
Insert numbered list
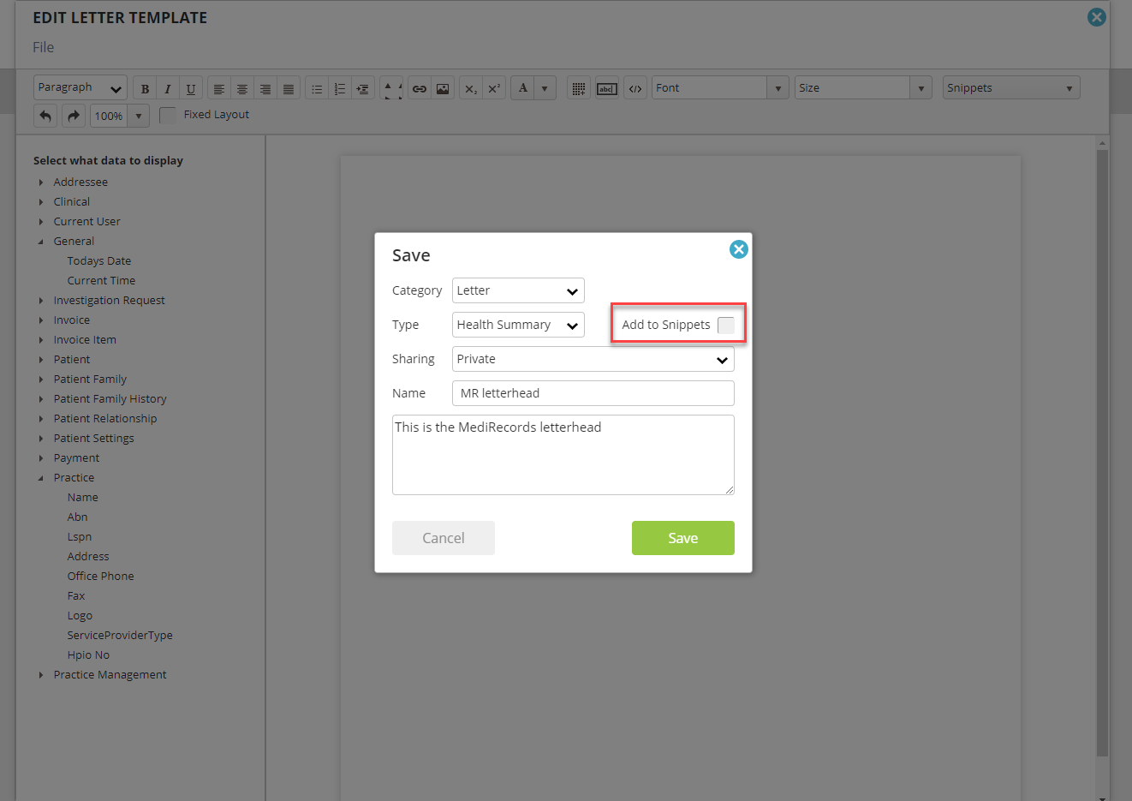340,88
